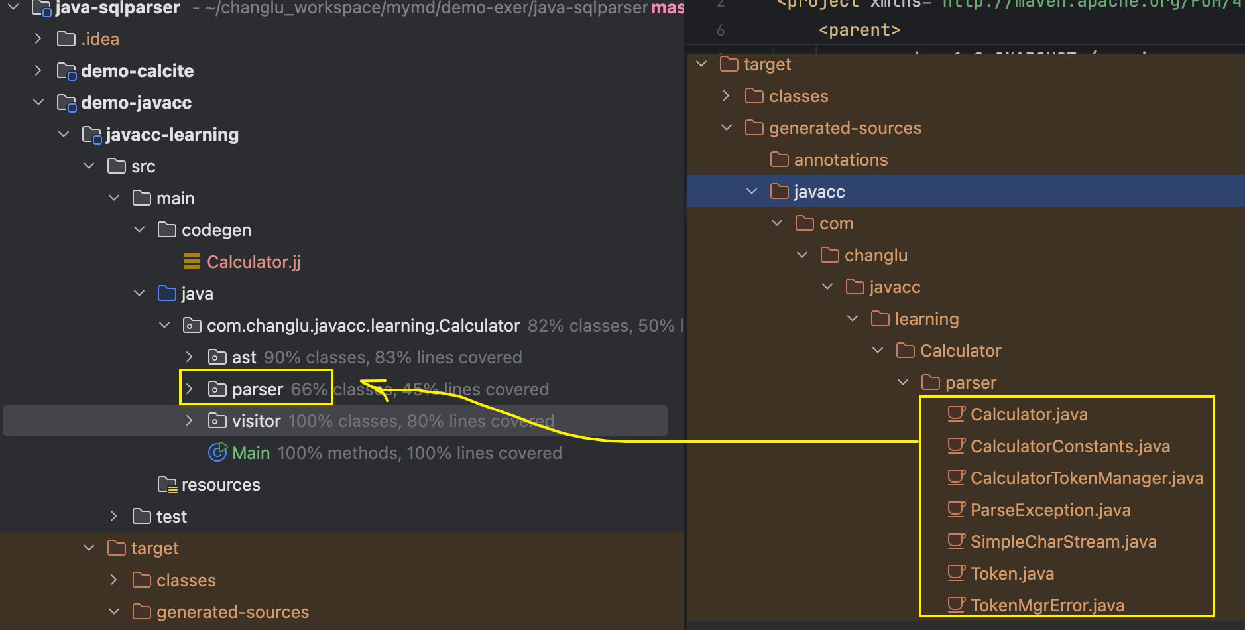
Task: Select 'changlu' folder label in right tree
Action: pyautogui.click(x=876, y=256)
